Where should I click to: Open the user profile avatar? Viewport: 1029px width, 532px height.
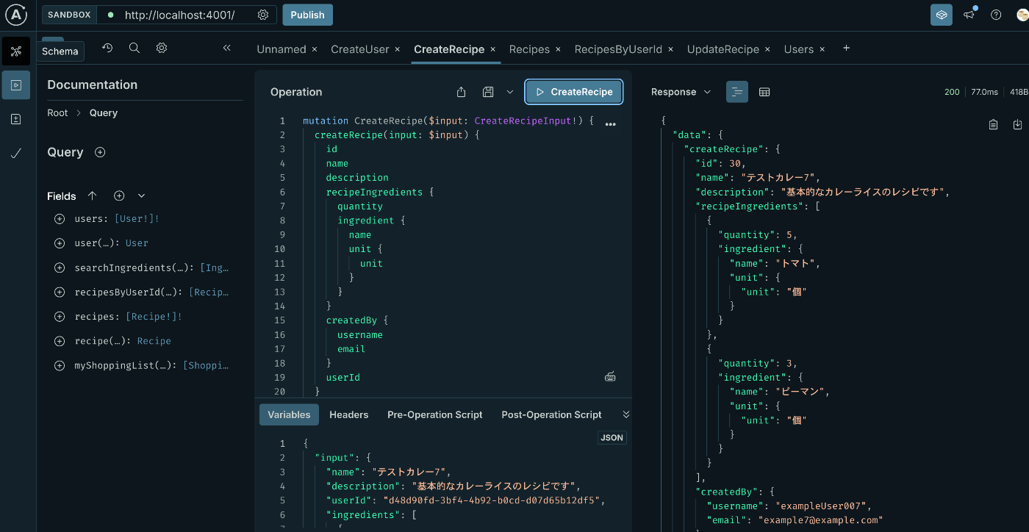pos(1022,15)
